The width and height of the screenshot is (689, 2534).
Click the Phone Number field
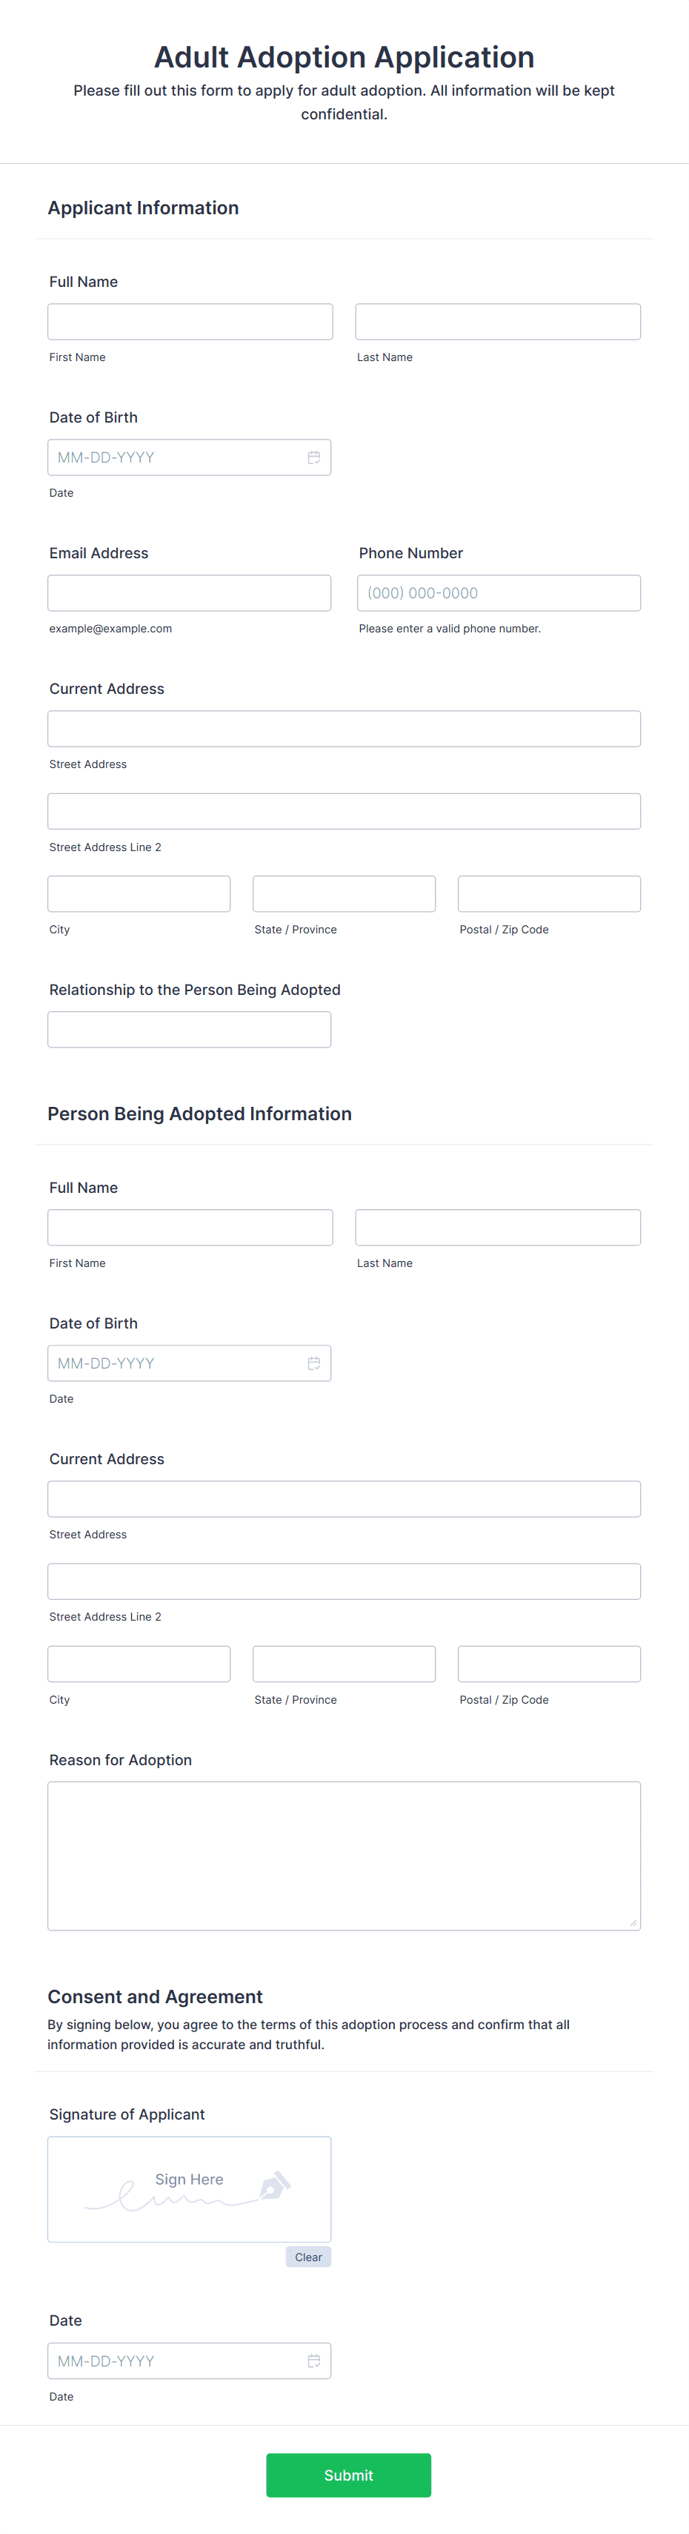tap(497, 592)
